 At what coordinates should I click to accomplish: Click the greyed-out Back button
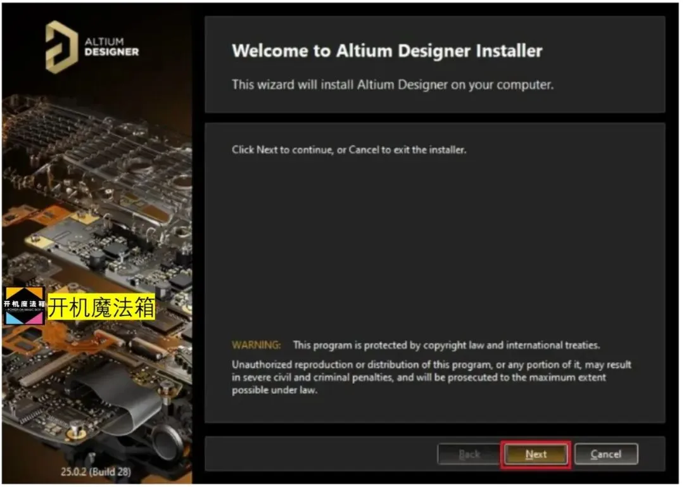tap(469, 454)
